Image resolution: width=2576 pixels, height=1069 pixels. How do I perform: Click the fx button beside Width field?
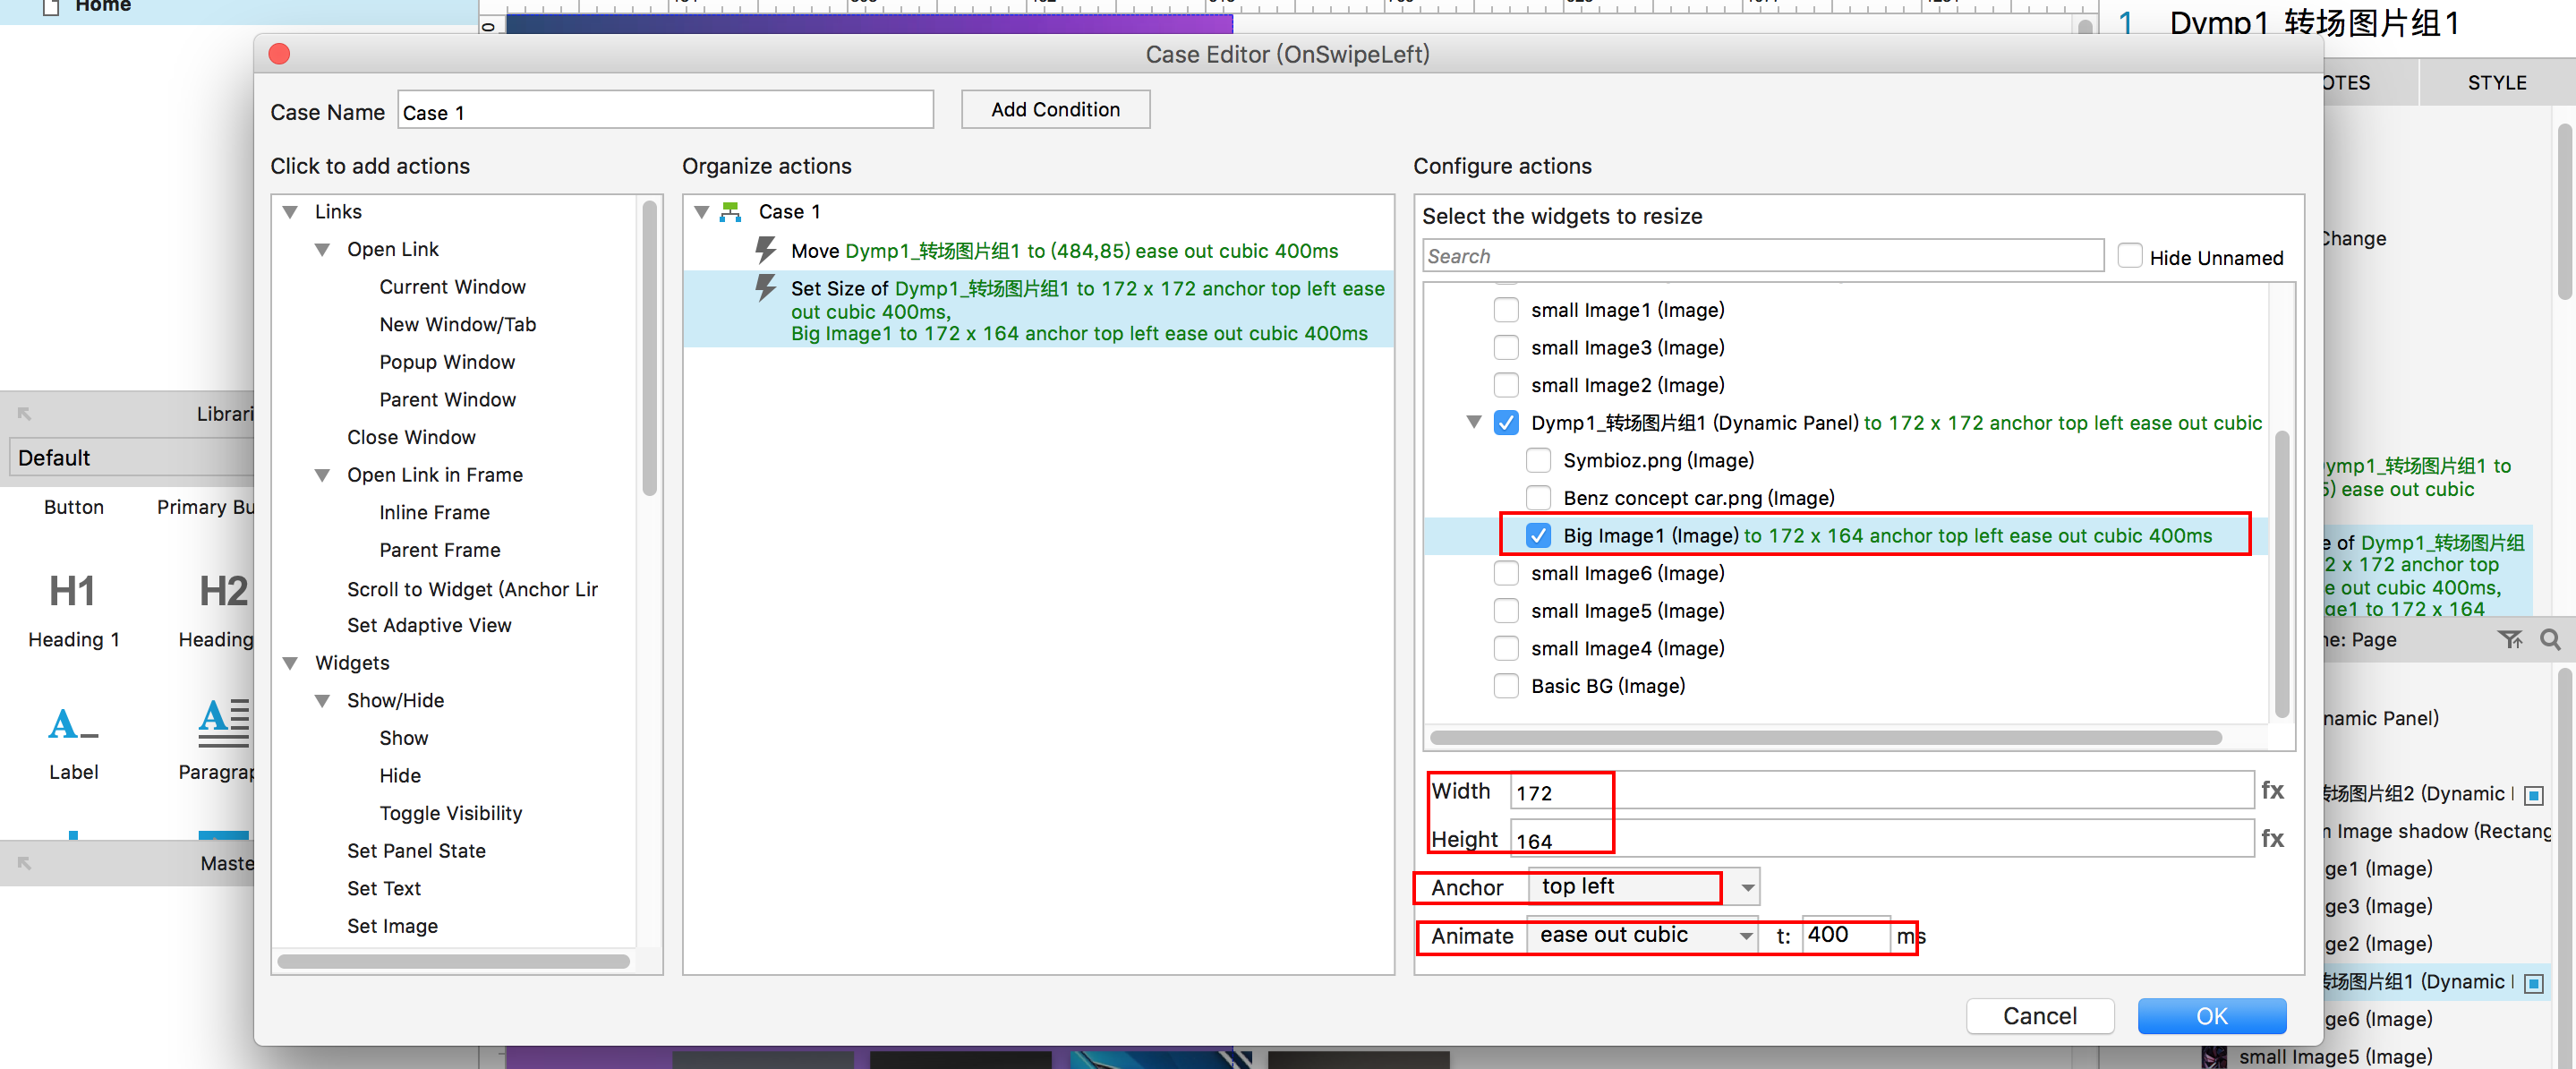click(x=2272, y=790)
